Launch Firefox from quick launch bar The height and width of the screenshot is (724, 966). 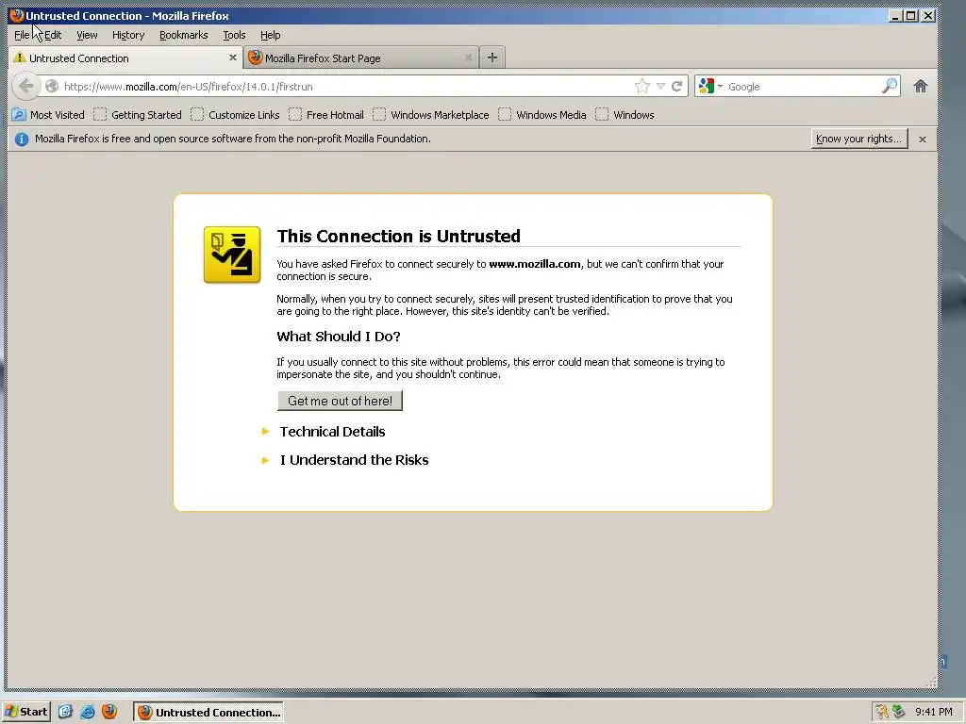pos(109,712)
